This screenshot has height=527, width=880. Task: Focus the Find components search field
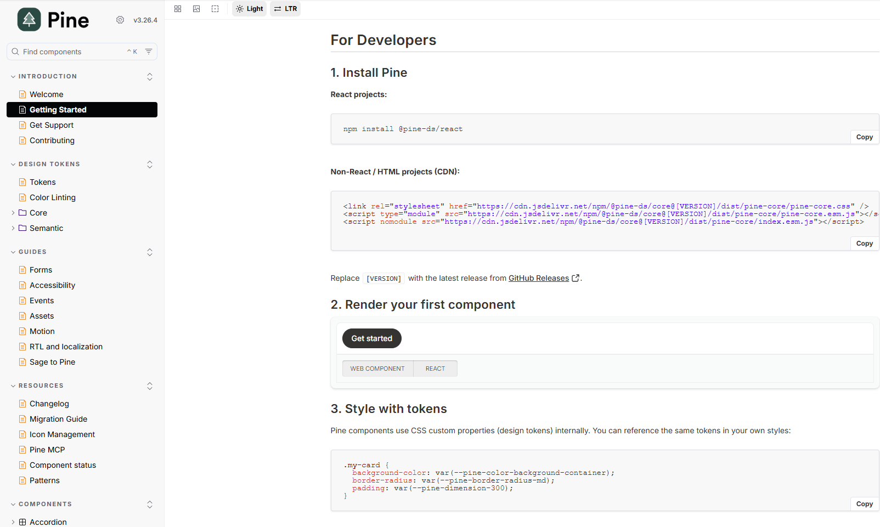click(x=82, y=52)
